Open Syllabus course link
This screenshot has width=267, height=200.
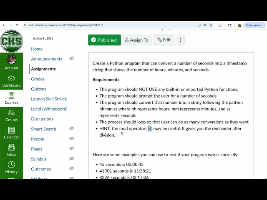pos(39,159)
